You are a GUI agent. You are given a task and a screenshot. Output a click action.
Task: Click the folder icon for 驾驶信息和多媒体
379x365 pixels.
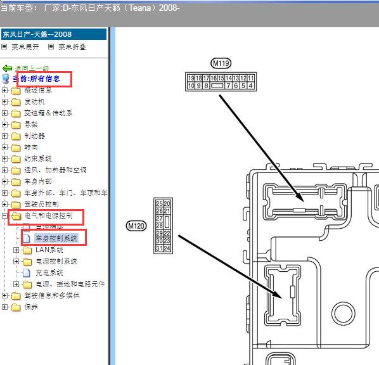coord(16,296)
